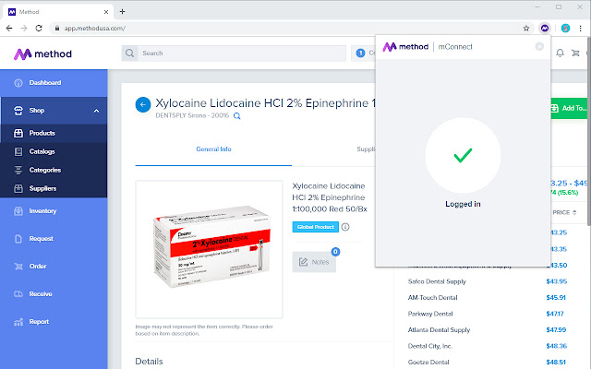
Task: Click the Report chart icon
Action: coord(18,322)
